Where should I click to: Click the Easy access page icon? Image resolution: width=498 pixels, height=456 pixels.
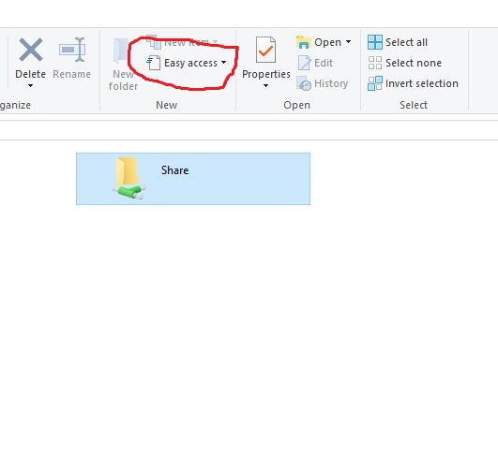tap(154, 63)
